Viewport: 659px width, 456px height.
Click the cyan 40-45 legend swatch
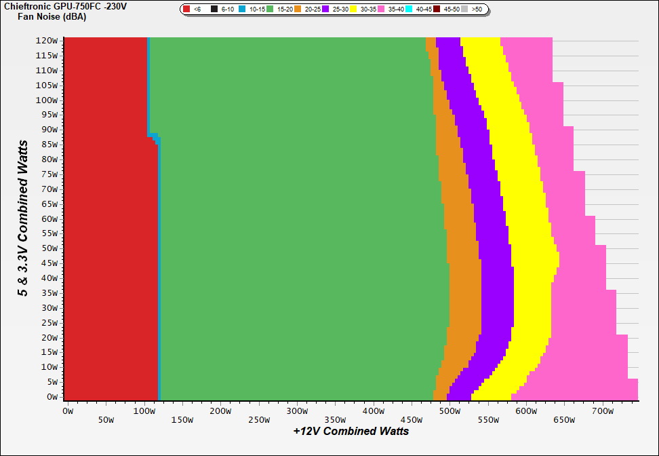409,9
